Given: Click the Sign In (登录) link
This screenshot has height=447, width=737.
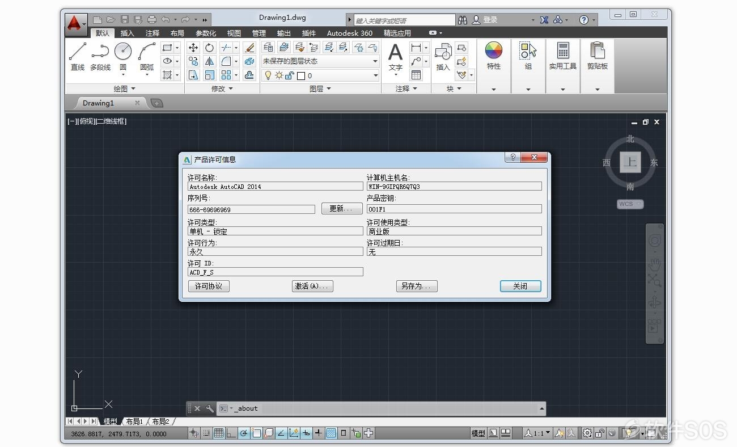Looking at the screenshot, I should point(490,20).
